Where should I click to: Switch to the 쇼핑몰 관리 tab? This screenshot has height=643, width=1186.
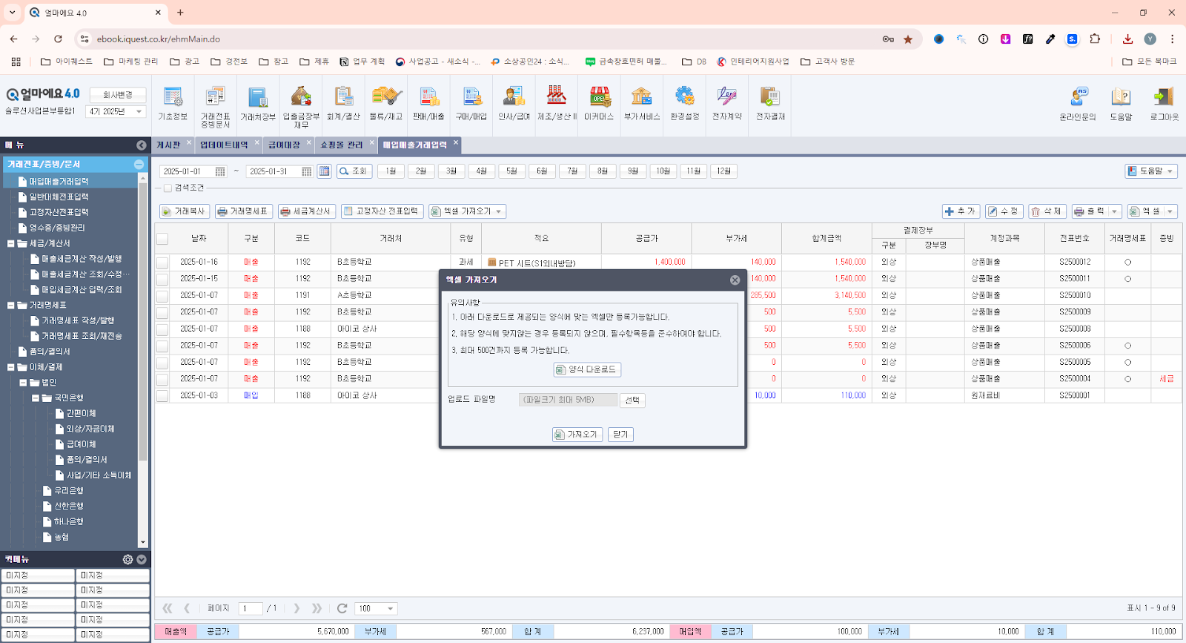click(x=342, y=145)
